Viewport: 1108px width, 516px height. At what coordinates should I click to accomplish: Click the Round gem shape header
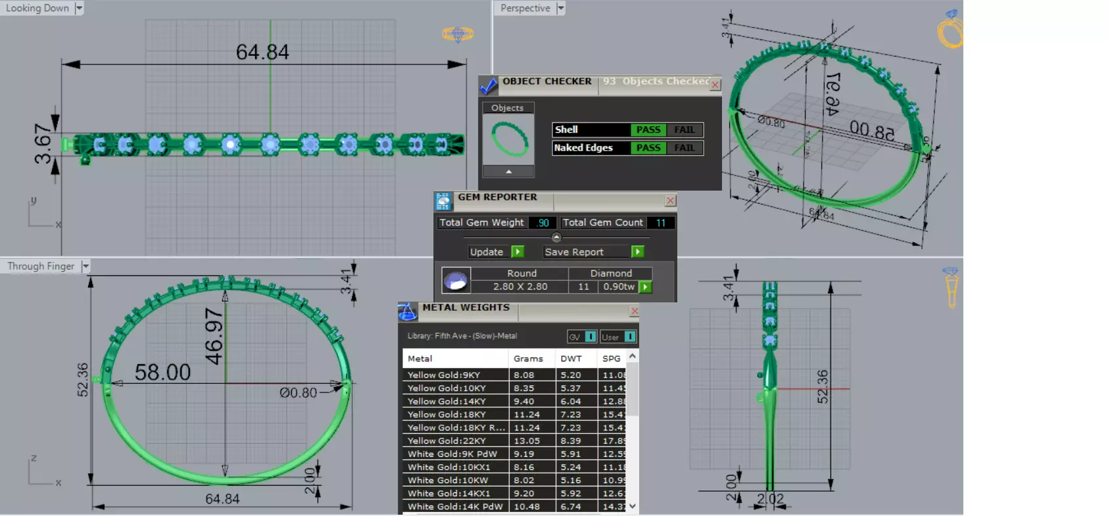tap(521, 273)
